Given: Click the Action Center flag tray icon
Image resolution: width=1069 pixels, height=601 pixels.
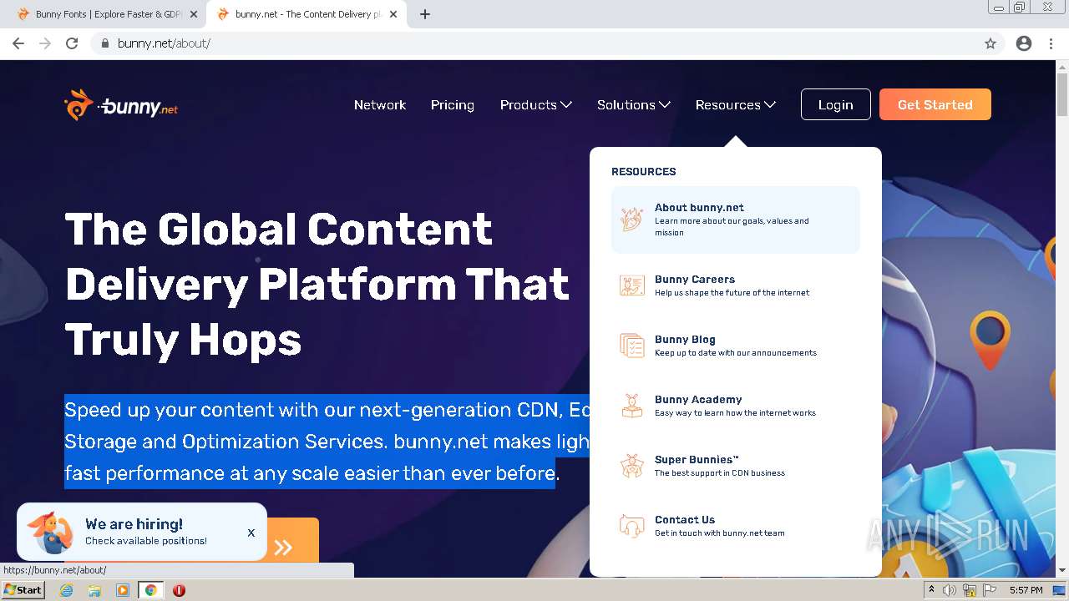Looking at the screenshot, I should (x=989, y=590).
